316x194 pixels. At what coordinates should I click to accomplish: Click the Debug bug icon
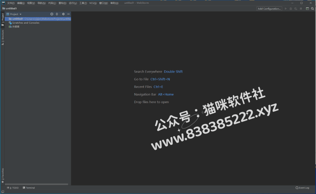291,9
